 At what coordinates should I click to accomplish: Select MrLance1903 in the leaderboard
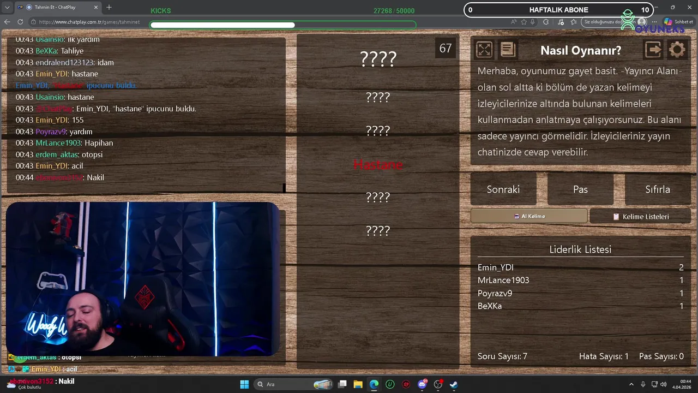tap(503, 280)
